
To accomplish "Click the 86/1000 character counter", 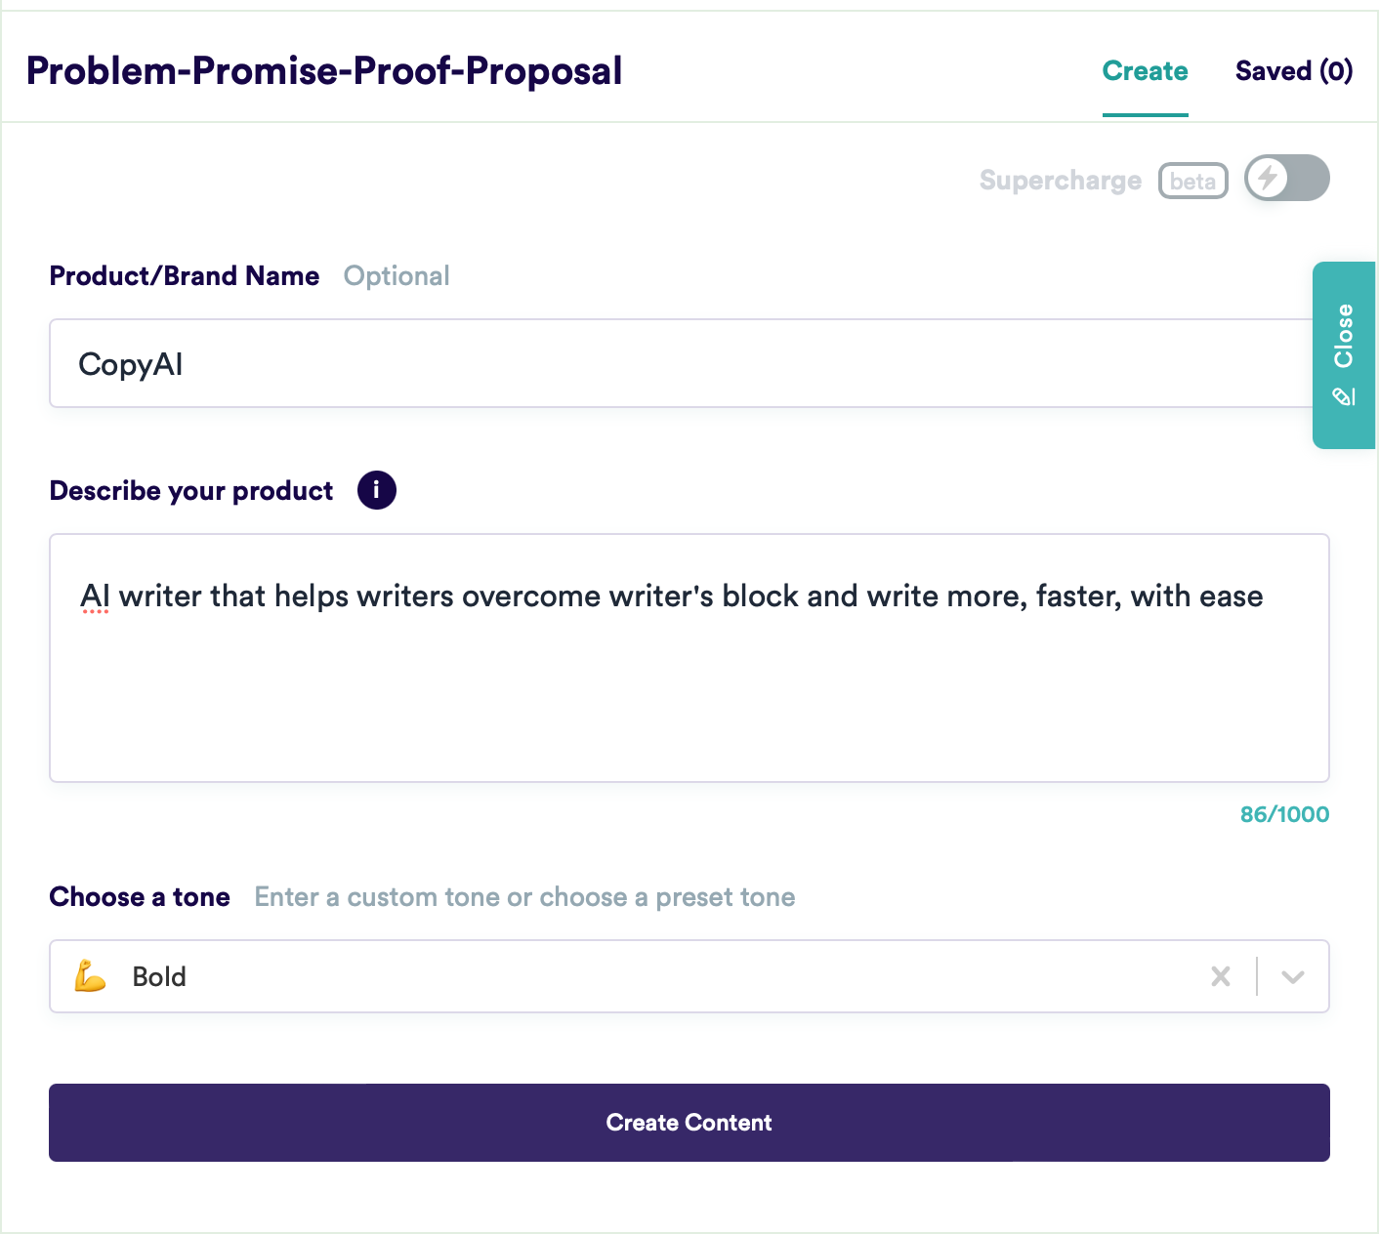I will tap(1284, 814).
